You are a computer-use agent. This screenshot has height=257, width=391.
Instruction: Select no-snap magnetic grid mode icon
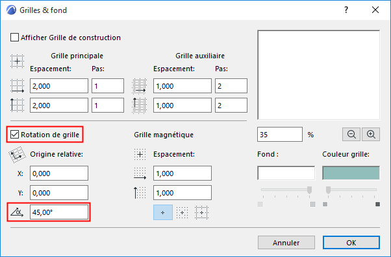163,212
